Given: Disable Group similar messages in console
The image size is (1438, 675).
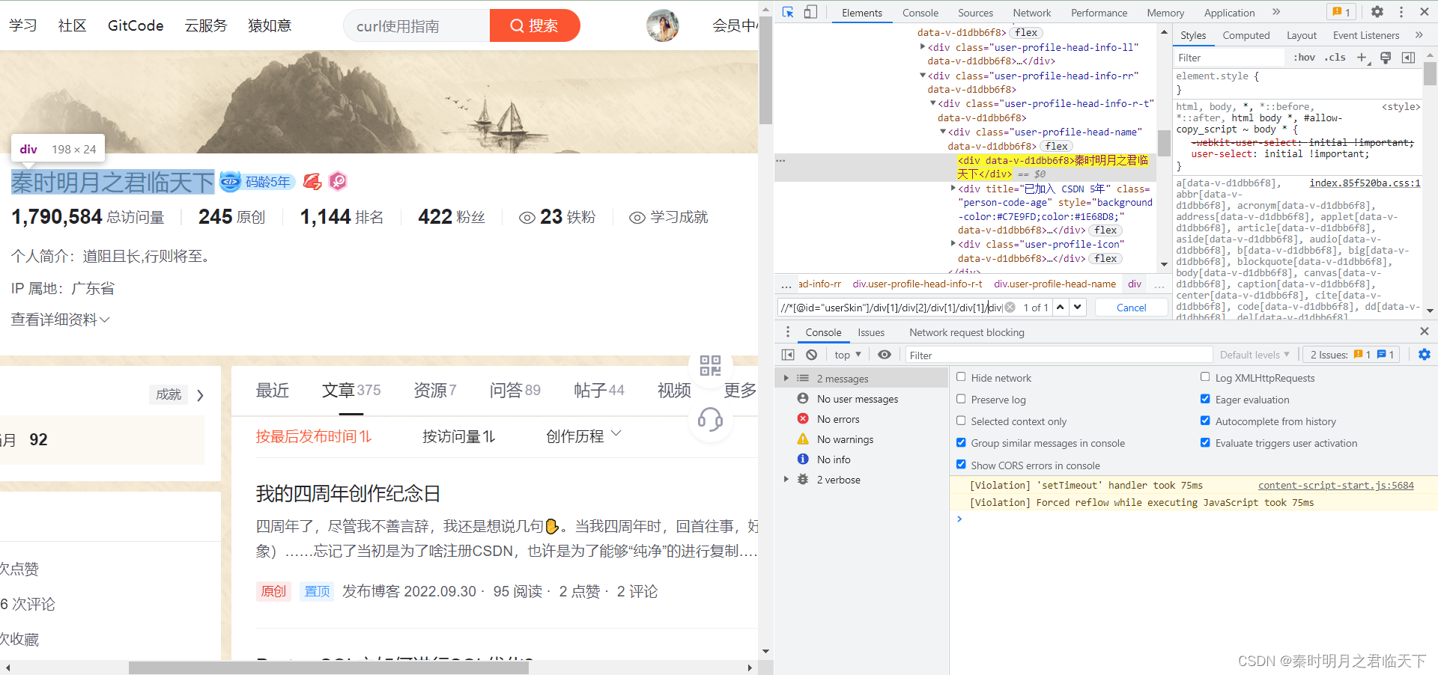Looking at the screenshot, I should (x=961, y=442).
